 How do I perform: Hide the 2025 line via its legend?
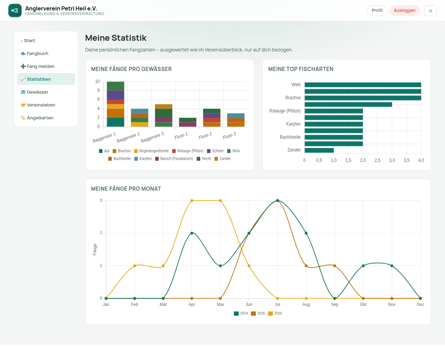click(x=258, y=314)
